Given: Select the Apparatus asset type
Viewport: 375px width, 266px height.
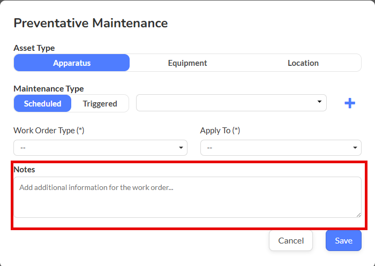Looking at the screenshot, I should (x=72, y=63).
